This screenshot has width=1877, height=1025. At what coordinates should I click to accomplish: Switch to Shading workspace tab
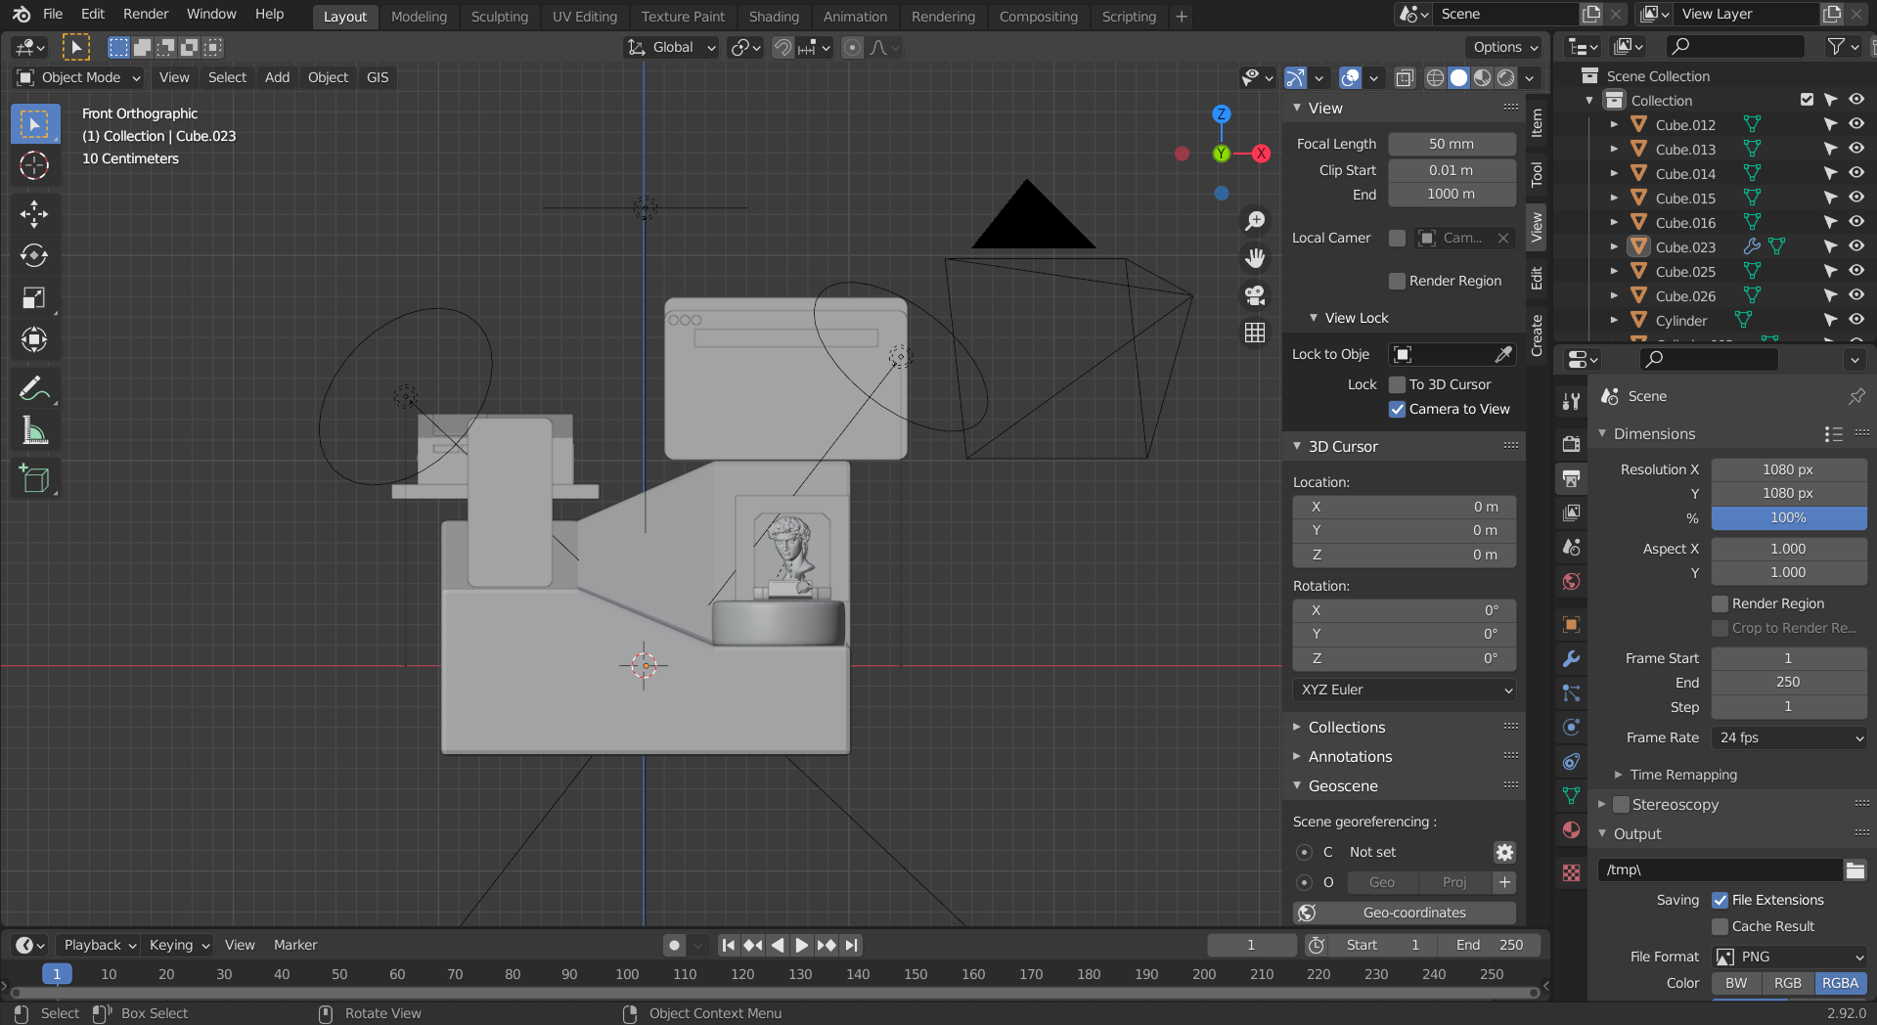coord(774,17)
